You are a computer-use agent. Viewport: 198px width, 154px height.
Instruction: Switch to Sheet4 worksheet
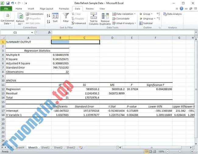click(x=20, y=147)
